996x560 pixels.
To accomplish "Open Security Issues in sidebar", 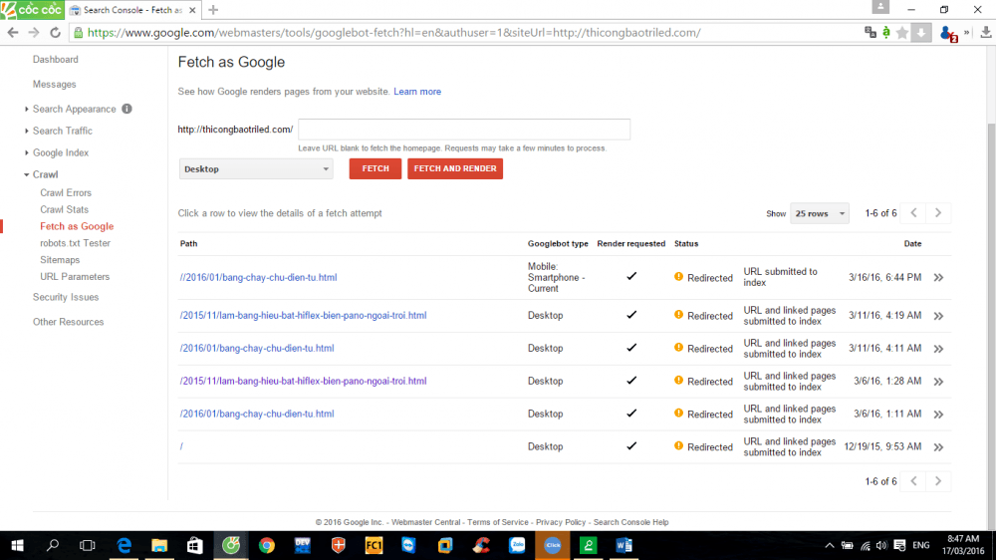I will pyautogui.click(x=66, y=297).
